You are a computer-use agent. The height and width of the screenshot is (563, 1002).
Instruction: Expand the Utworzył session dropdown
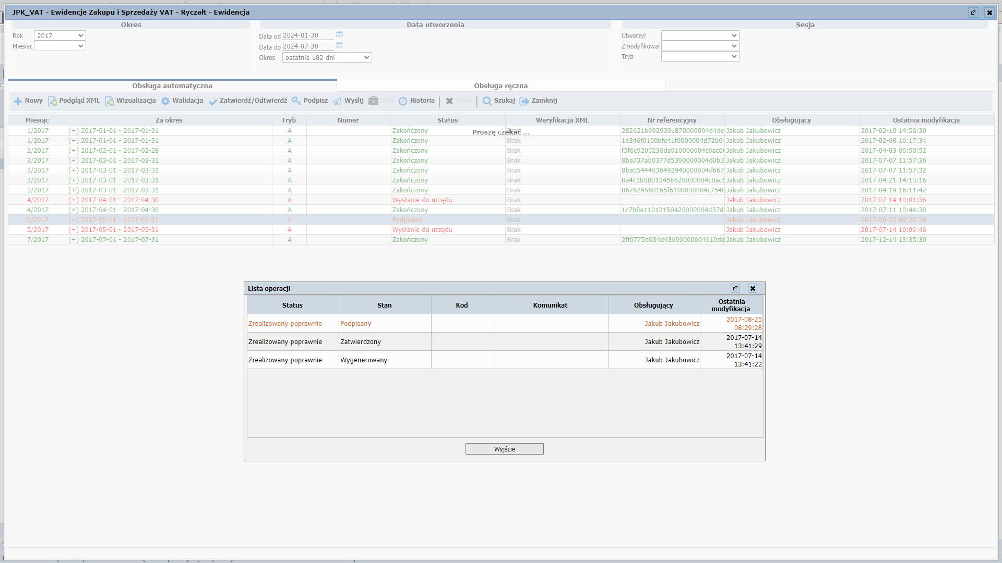click(x=700, y=35)
